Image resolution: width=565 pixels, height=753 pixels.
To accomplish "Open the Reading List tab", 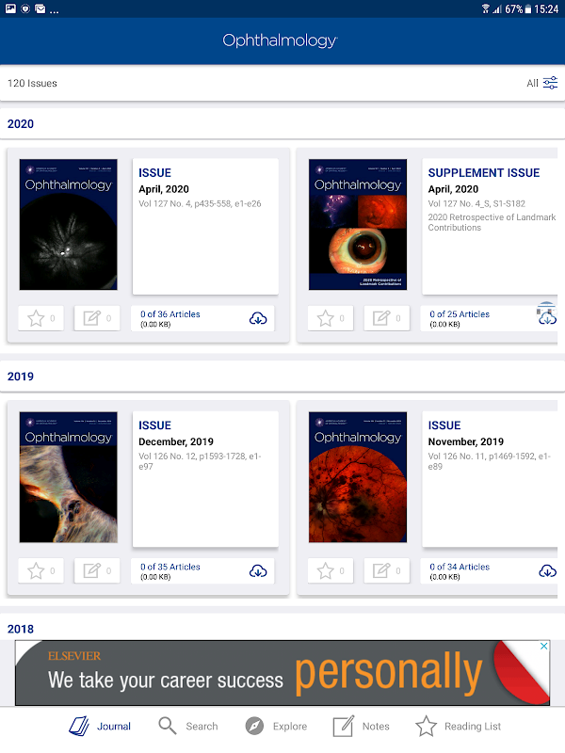I will coord(458,726).
